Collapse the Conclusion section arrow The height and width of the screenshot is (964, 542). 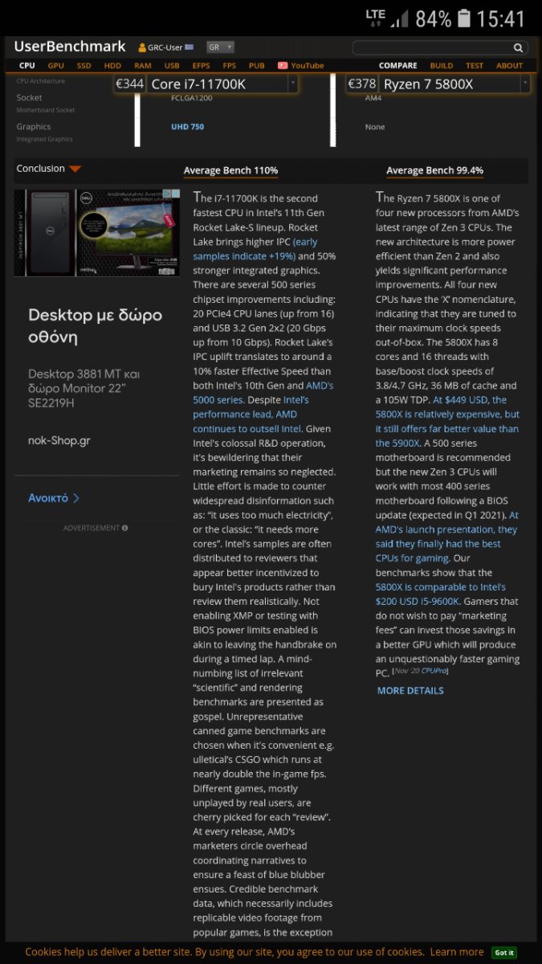pyautogui.click(x=75, y=169)
